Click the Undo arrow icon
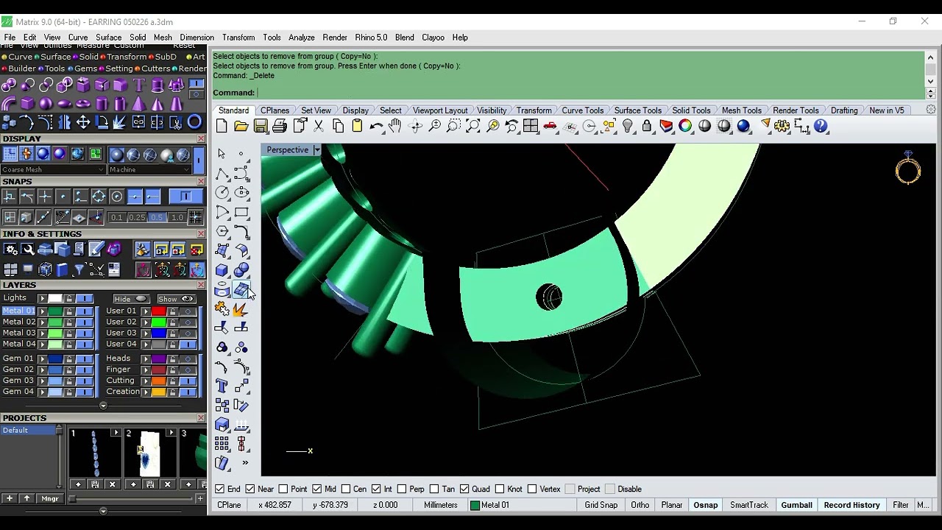 376,127
